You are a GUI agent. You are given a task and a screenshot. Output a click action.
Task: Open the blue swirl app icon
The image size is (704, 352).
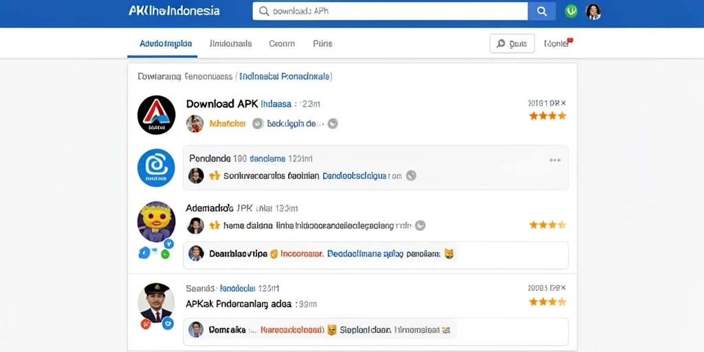coord(156,168)
